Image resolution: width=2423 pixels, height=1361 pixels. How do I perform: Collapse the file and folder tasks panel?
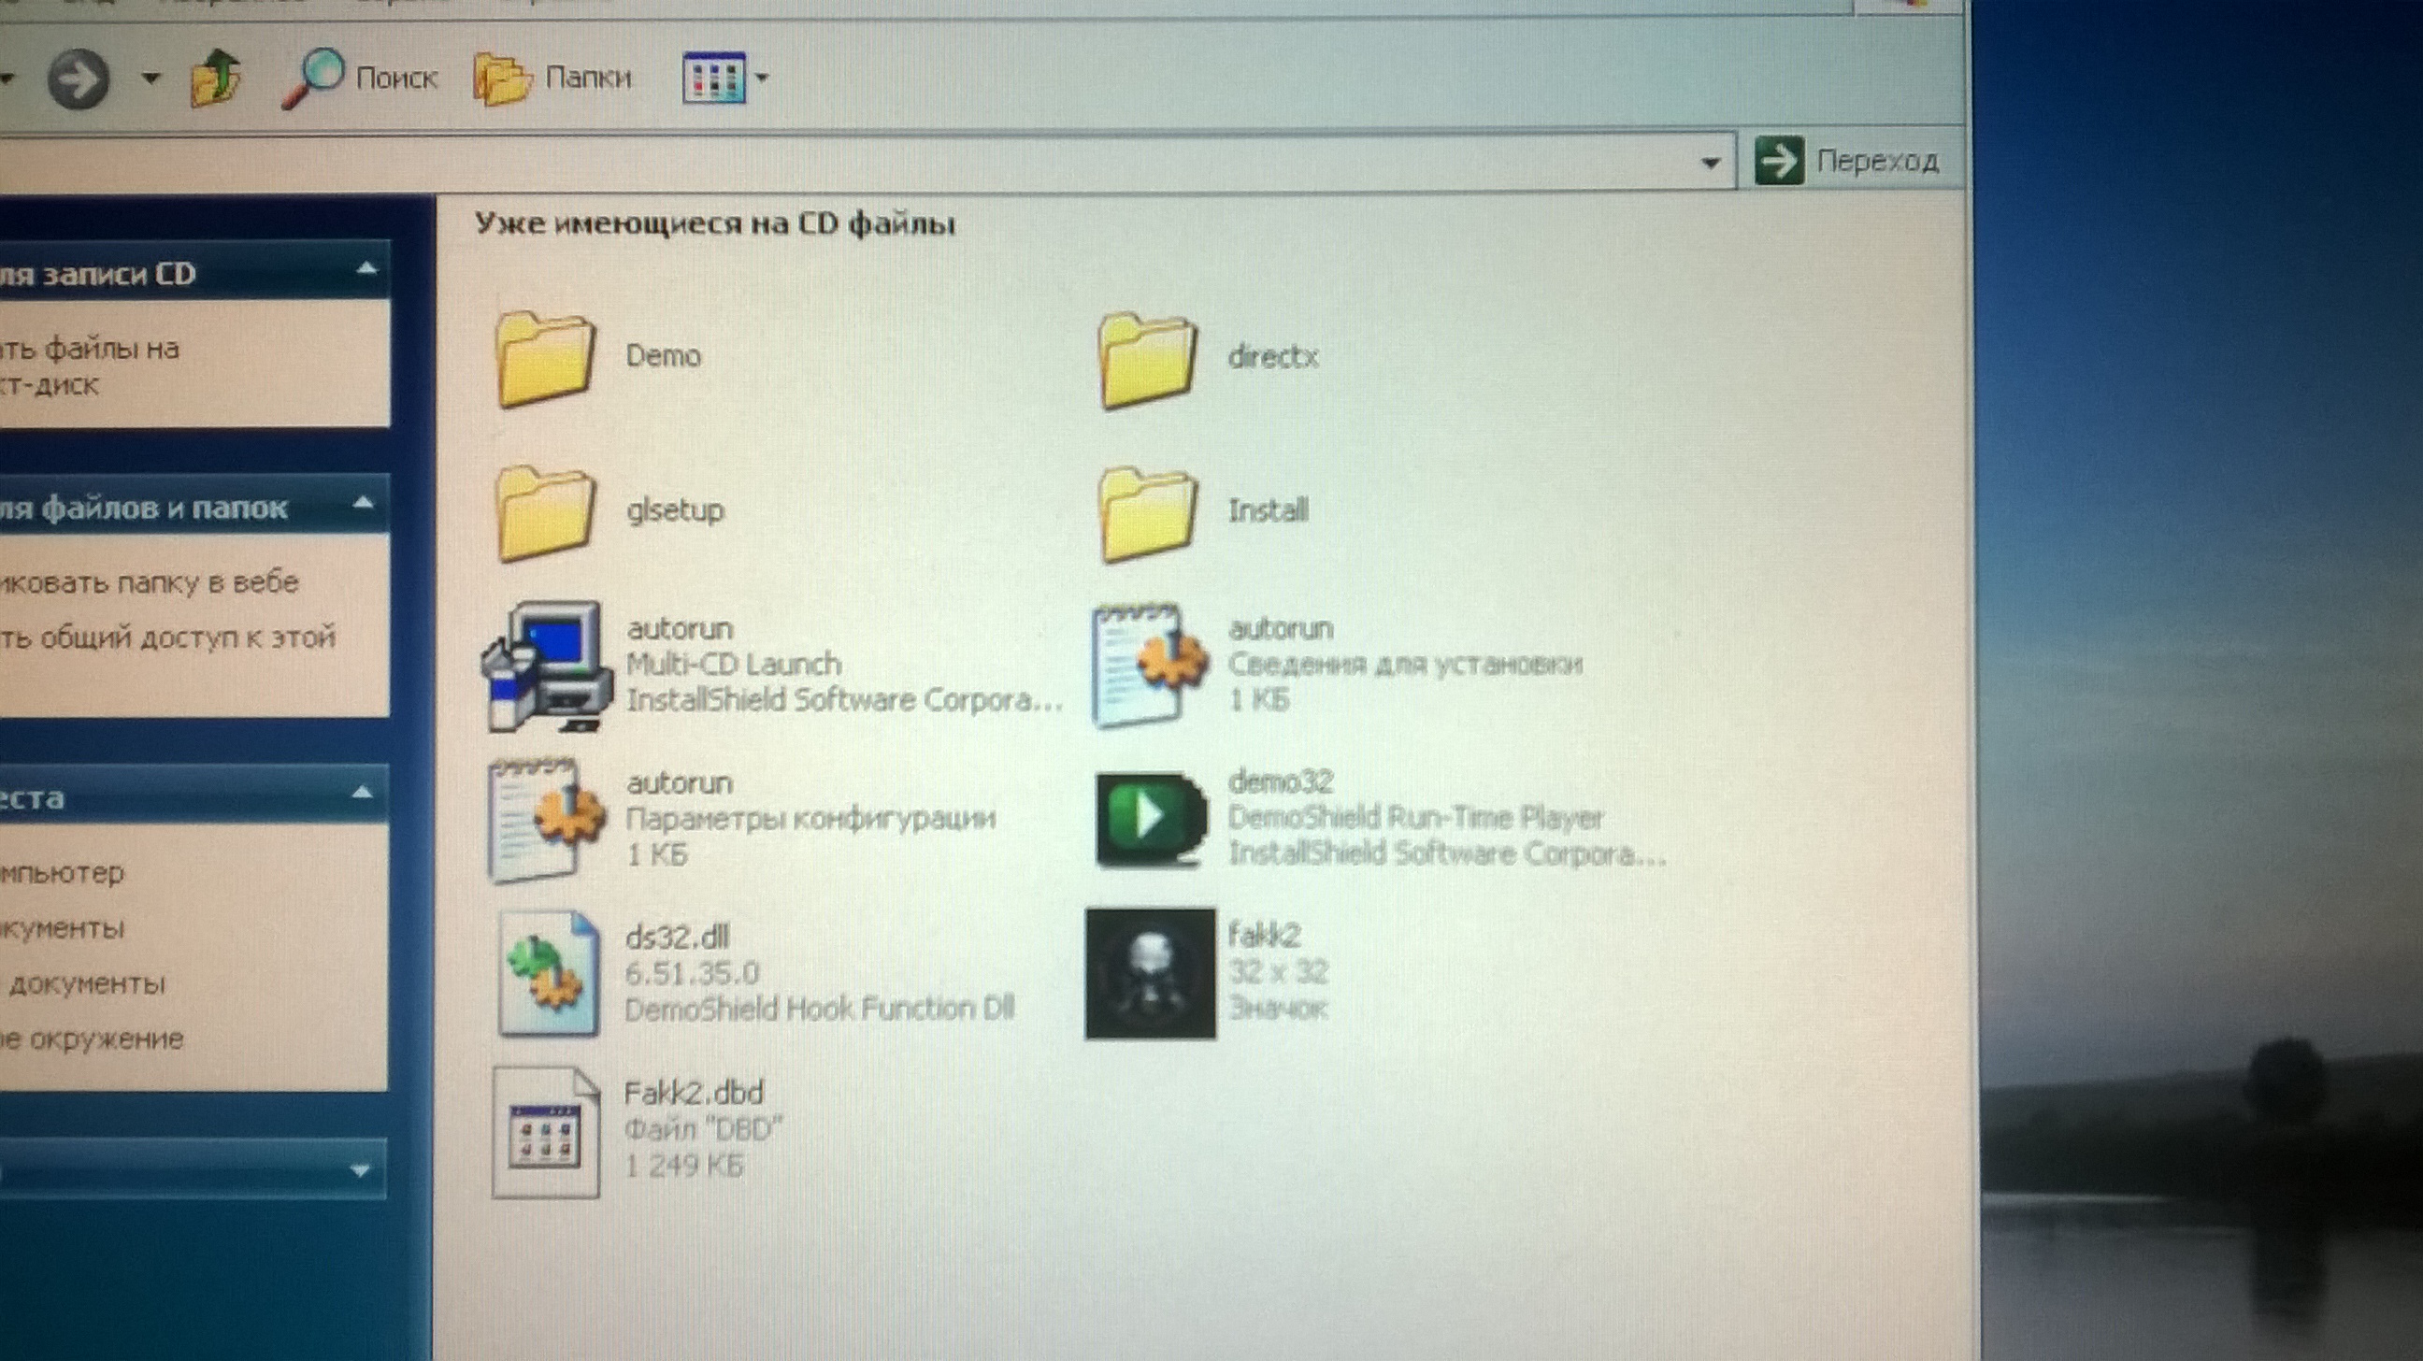[x=363, y=504]
